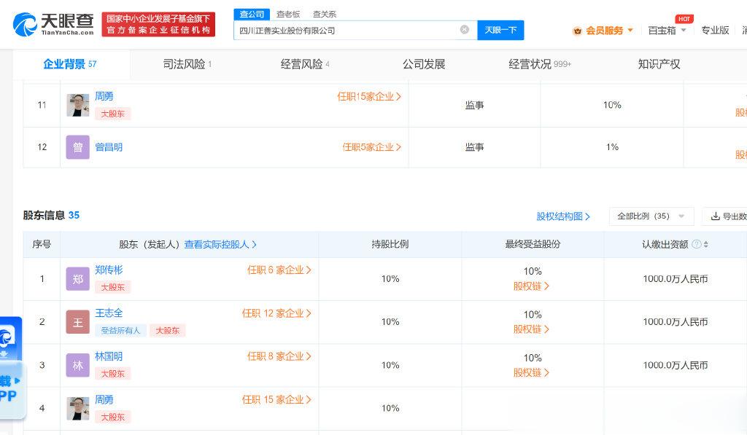Click the red 王 avatar for 王志全

point(77,322)
